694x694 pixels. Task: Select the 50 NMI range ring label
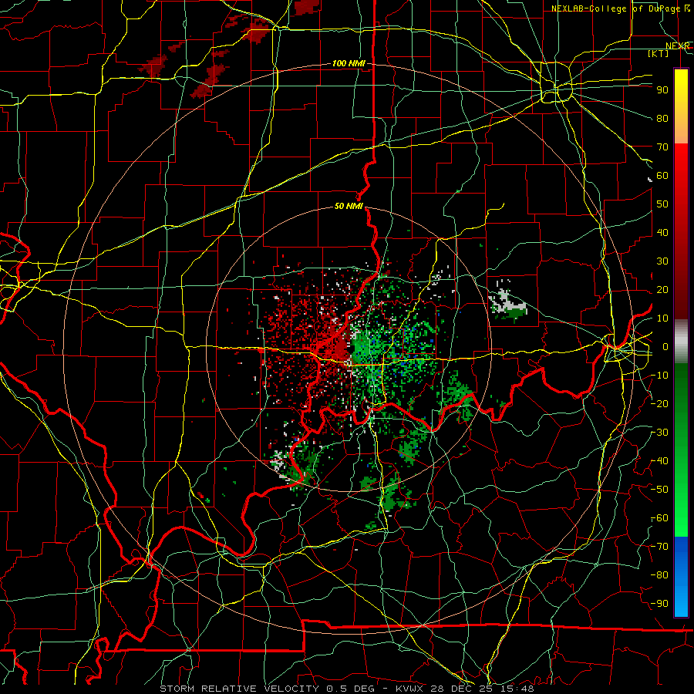click(x=349, y=206)
